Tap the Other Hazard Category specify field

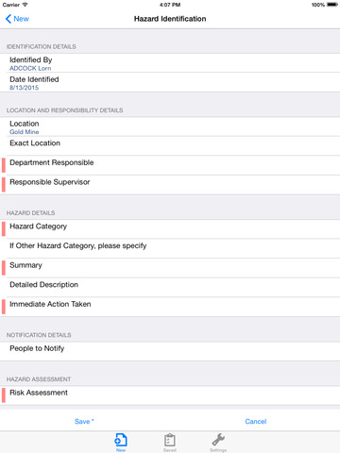pos(170,249)
